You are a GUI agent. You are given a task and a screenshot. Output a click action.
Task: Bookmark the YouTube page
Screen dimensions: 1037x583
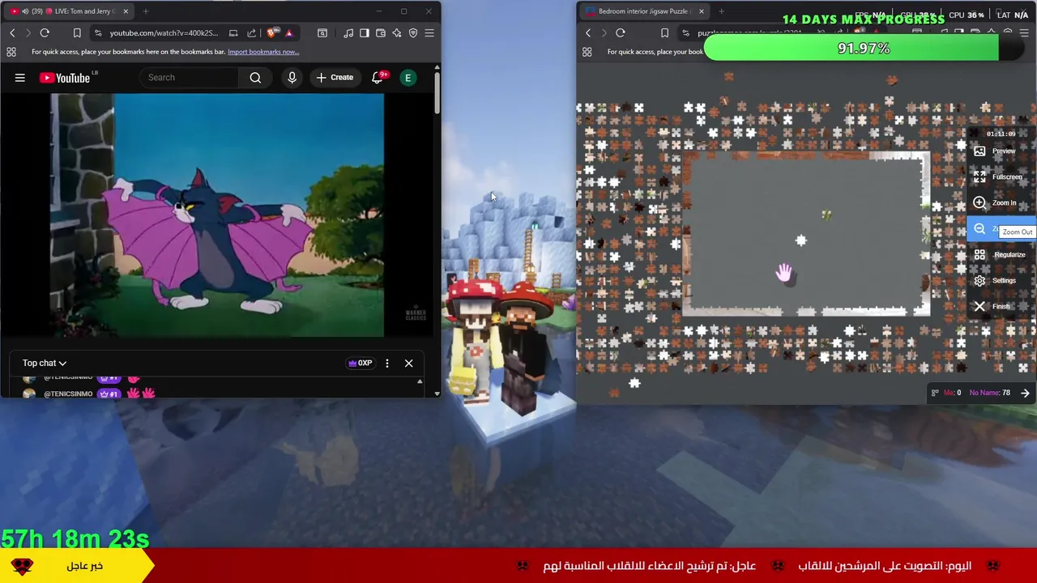[77, 33]
